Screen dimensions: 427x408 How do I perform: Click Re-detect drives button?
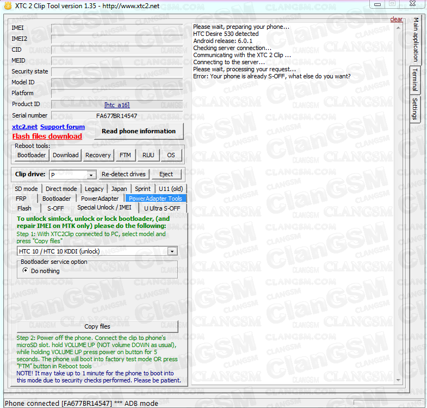coord(123,174)
